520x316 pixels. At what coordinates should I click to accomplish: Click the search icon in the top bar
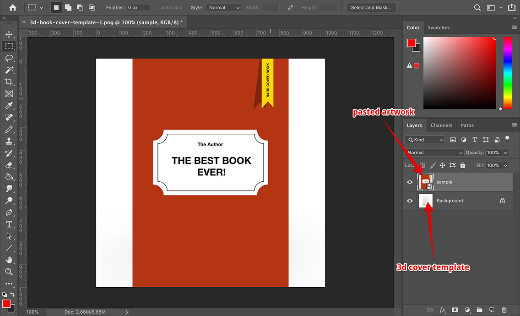(477, 7)
